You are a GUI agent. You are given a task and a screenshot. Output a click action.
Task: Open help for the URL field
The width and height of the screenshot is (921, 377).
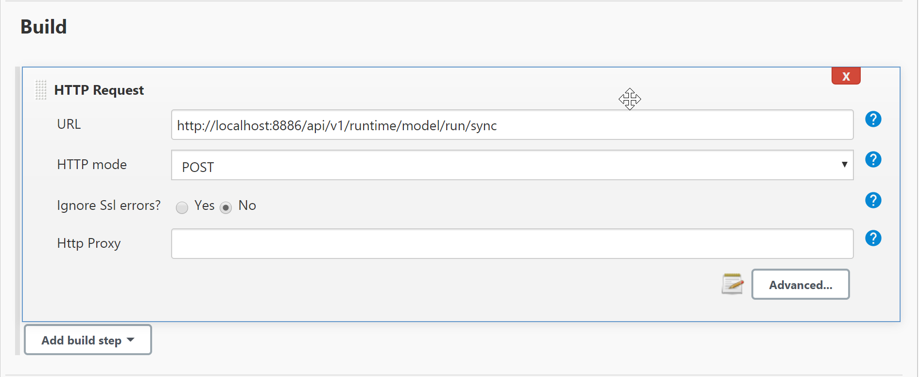tap(873, 119)
